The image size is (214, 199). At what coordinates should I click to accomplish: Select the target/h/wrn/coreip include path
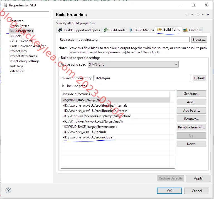pyautogui.click(x=115, y=127)
